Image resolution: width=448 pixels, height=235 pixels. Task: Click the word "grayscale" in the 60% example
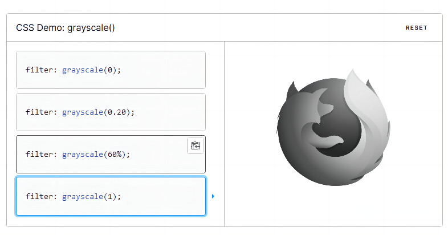(82, 154)
